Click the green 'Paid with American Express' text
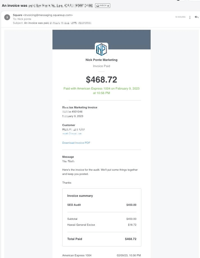200x258 pixels. click(101, 91)
